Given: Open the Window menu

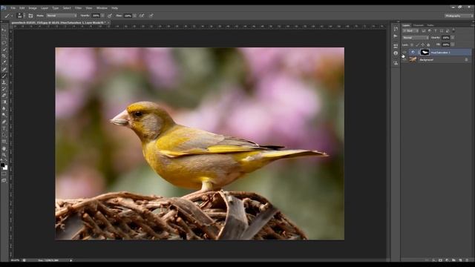Looking at the screenshot, I should click(102, 8).
